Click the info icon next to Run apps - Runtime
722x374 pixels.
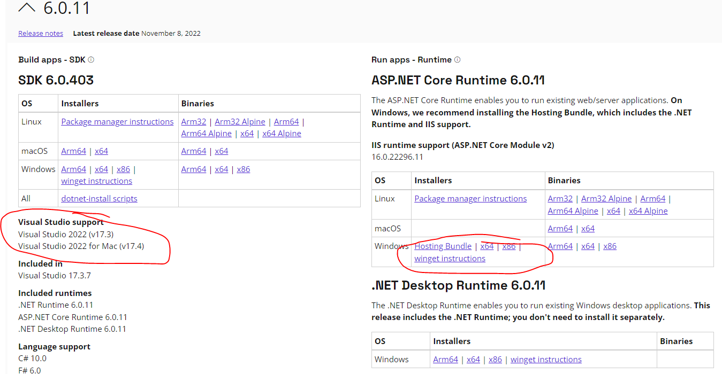click(x=457, y=60)
